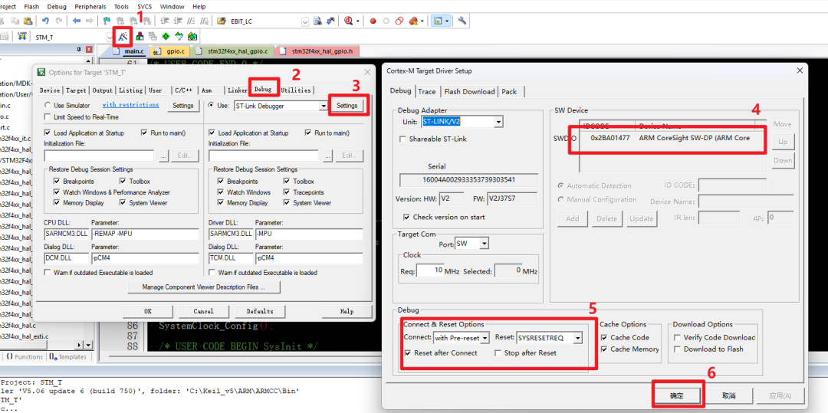
Task: Click the Download LOAD icon
Action: point(21,37)
